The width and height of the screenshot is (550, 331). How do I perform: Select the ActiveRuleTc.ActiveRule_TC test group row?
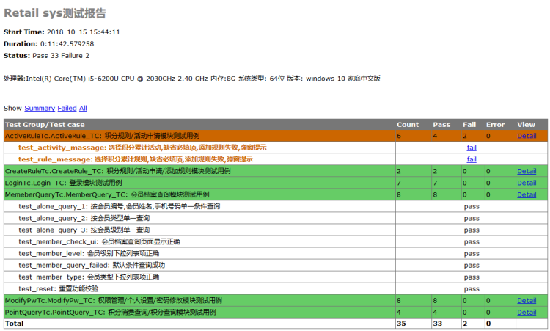(275, 136)
